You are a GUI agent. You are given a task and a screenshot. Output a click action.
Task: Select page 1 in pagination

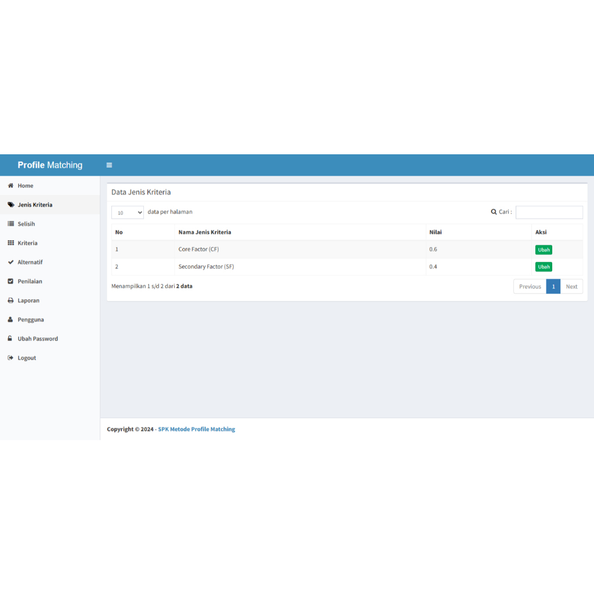pyautogui.click(x=553, y=287)
